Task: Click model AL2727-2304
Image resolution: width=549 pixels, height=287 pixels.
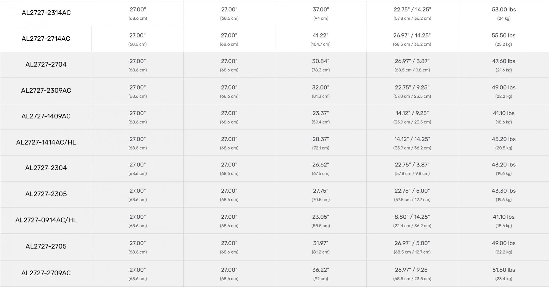Action: [x=46, y=168]
